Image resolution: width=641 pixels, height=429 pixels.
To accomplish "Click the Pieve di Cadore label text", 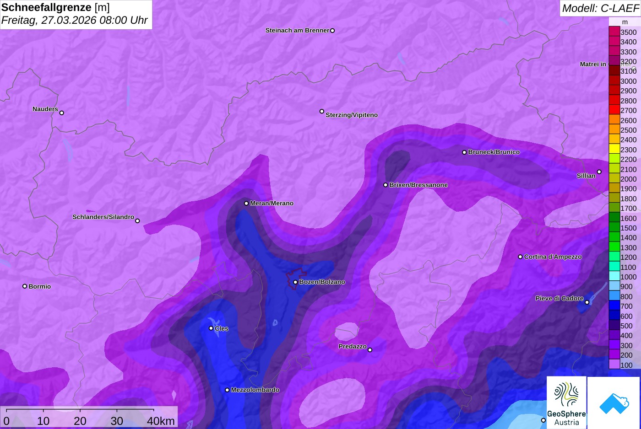I will click(x=560, y=298).
